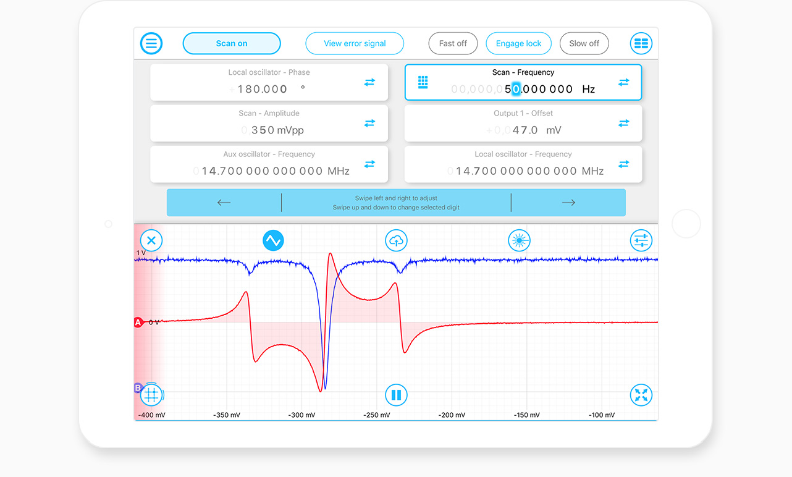Tap right arrow to increase value
792x477 pixels.
568,203
